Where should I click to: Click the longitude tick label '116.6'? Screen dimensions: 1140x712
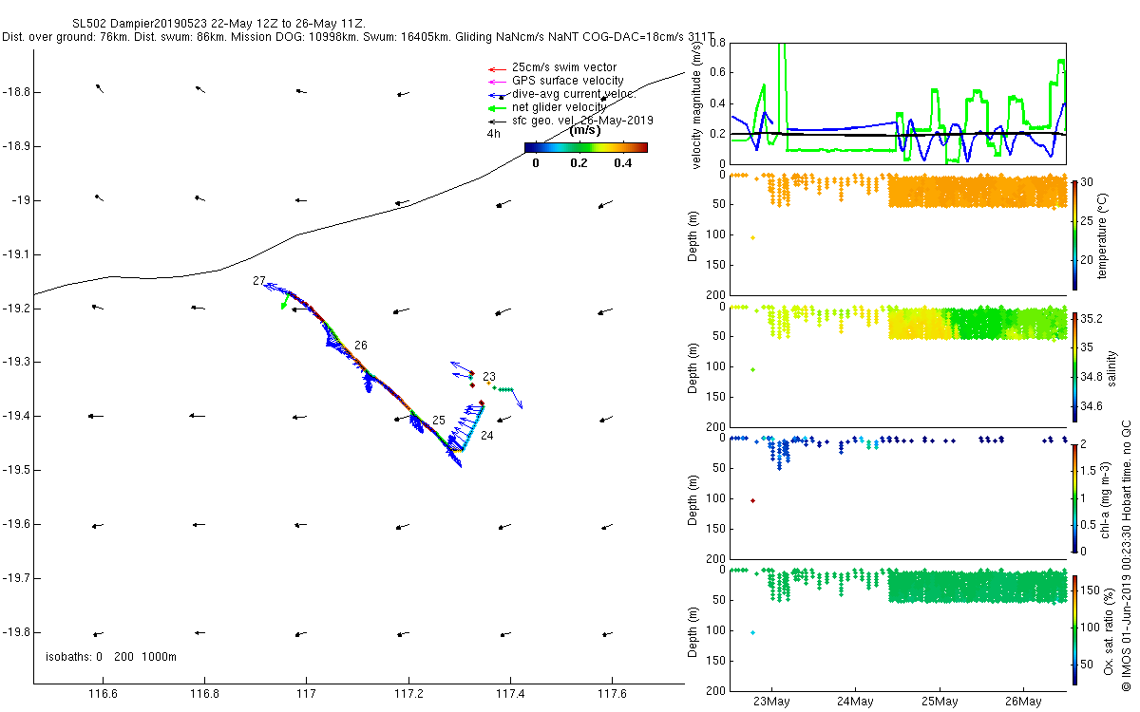click(104, 694)
